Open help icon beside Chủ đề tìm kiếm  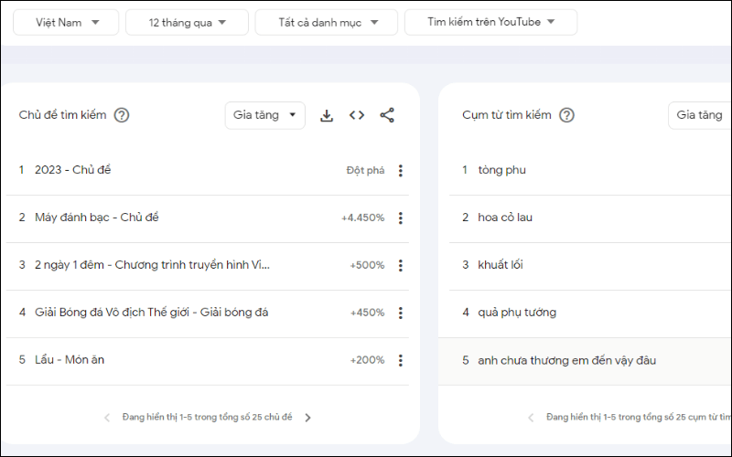[121, 115]
